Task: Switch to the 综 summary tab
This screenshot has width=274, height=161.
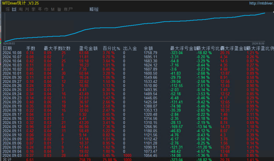Action: pyautogui.click(x=7, y=9)
